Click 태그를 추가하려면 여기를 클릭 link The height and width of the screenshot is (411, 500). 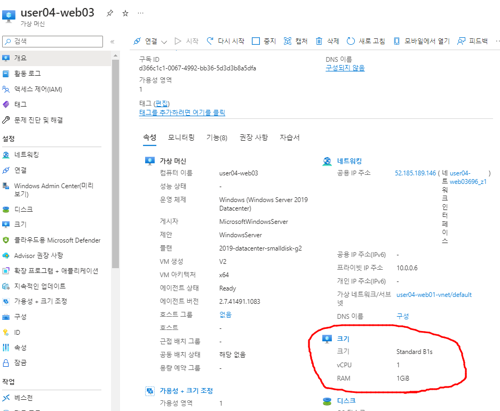[182, 112]
